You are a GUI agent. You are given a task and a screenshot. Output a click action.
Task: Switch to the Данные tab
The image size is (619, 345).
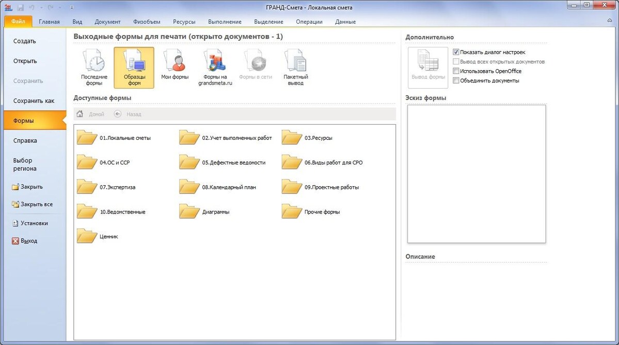pos(345,22)
